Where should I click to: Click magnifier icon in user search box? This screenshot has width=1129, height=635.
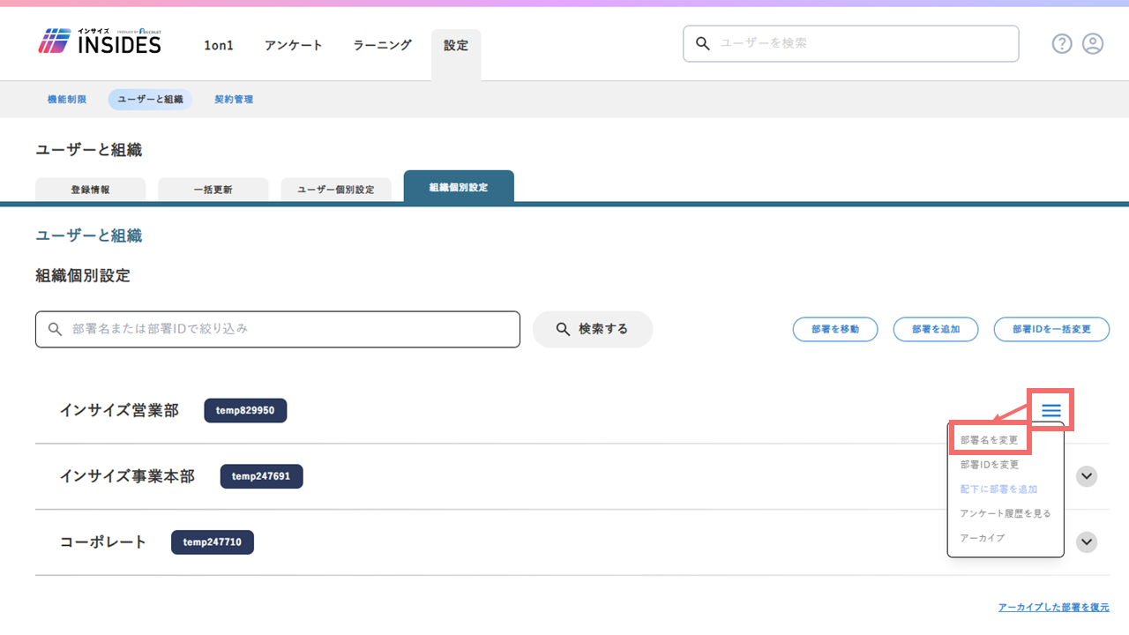(703, 43)
